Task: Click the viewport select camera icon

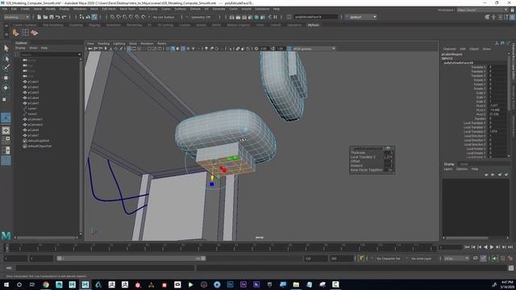Action: coord(89,48)
